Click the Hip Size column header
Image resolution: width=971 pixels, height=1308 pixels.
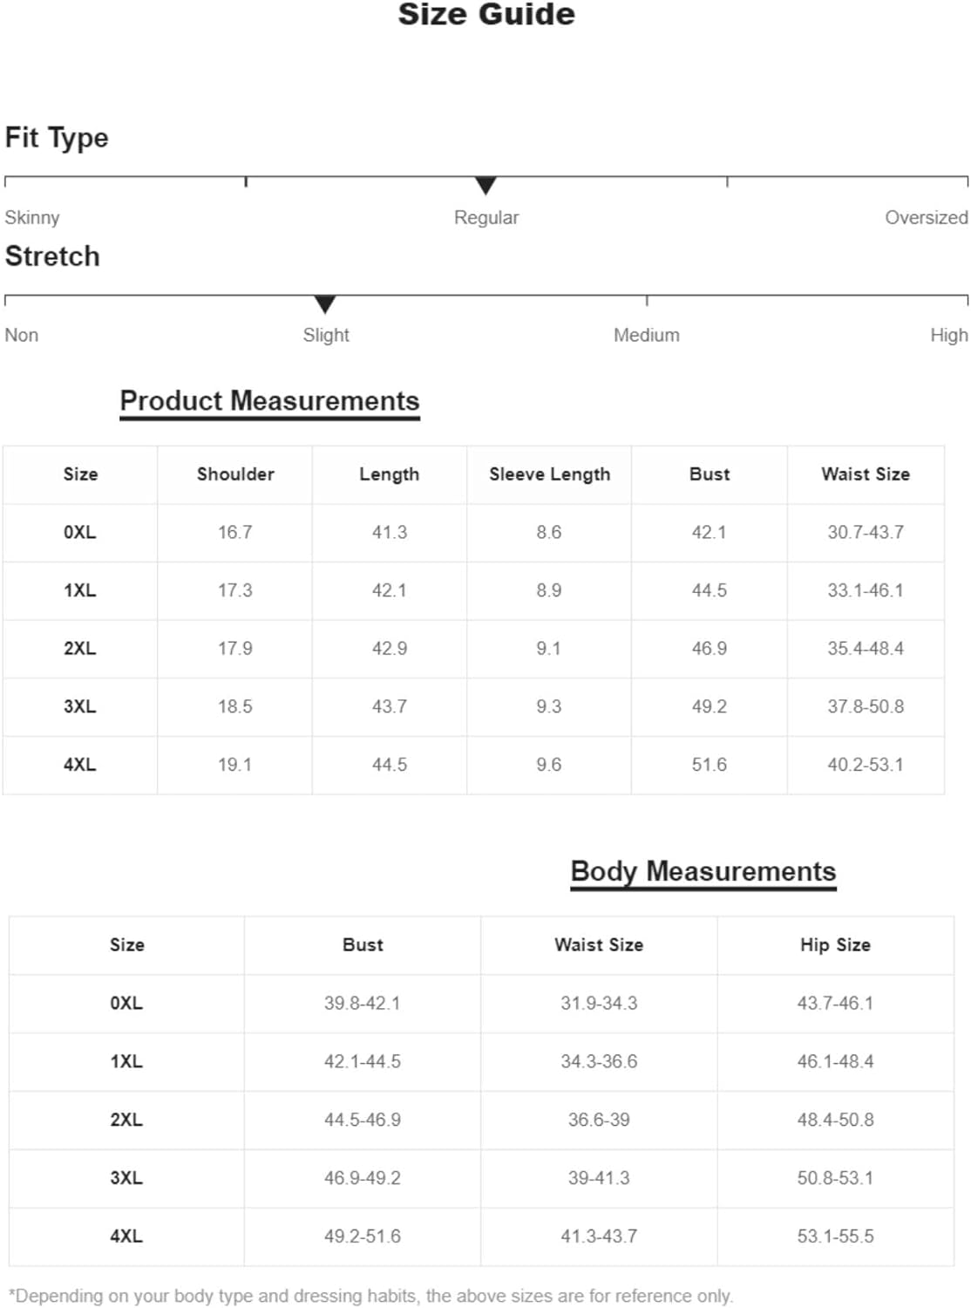click(x=835, y=945)
